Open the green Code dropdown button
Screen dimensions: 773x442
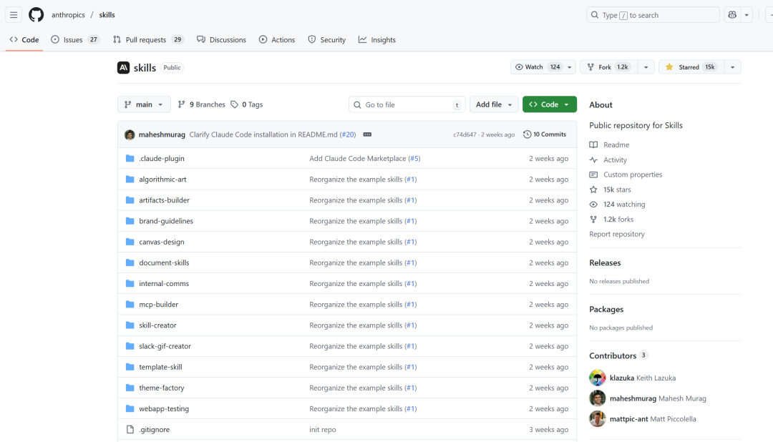(549, 104)
